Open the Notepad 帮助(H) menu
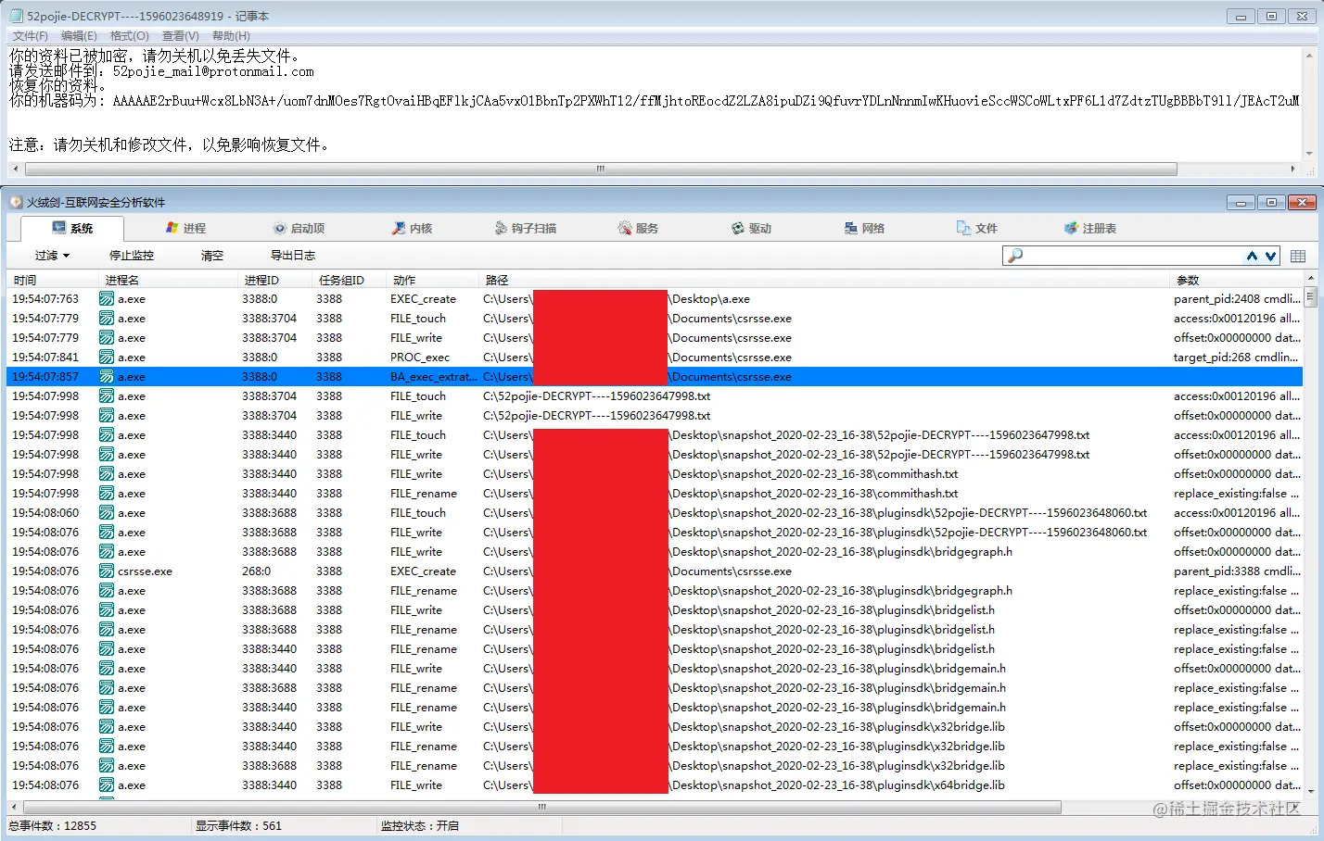 coord(231,36)
